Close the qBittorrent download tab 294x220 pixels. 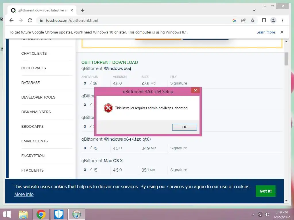71,10
